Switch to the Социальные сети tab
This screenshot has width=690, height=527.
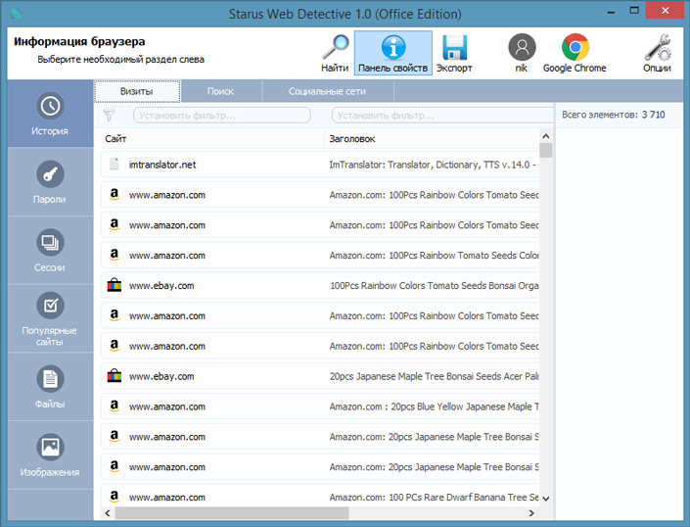(327, 91)
